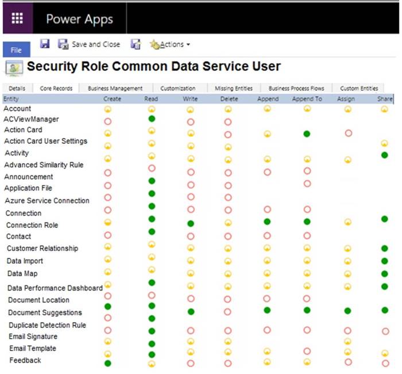Screen dimensions: 402x374
Task: Click the security role icon beside the title
Action: pos(14,67)
